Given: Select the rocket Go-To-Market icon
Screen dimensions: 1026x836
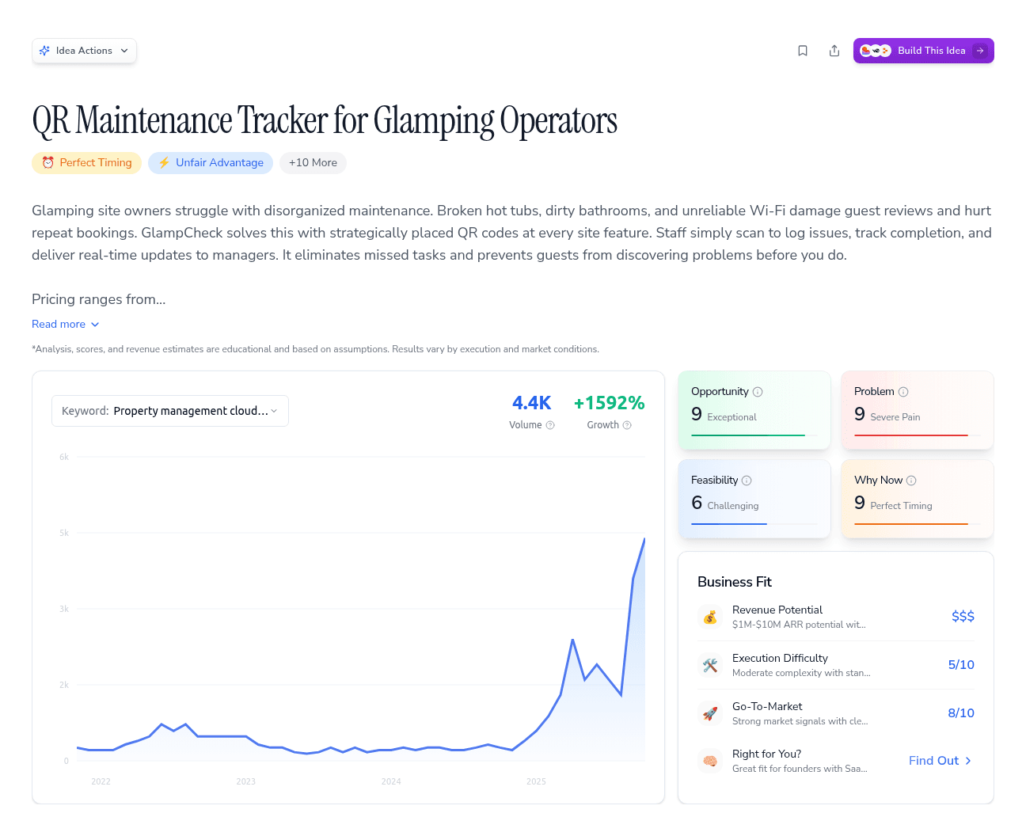Looking at the screenshot, I should (710, 713).
